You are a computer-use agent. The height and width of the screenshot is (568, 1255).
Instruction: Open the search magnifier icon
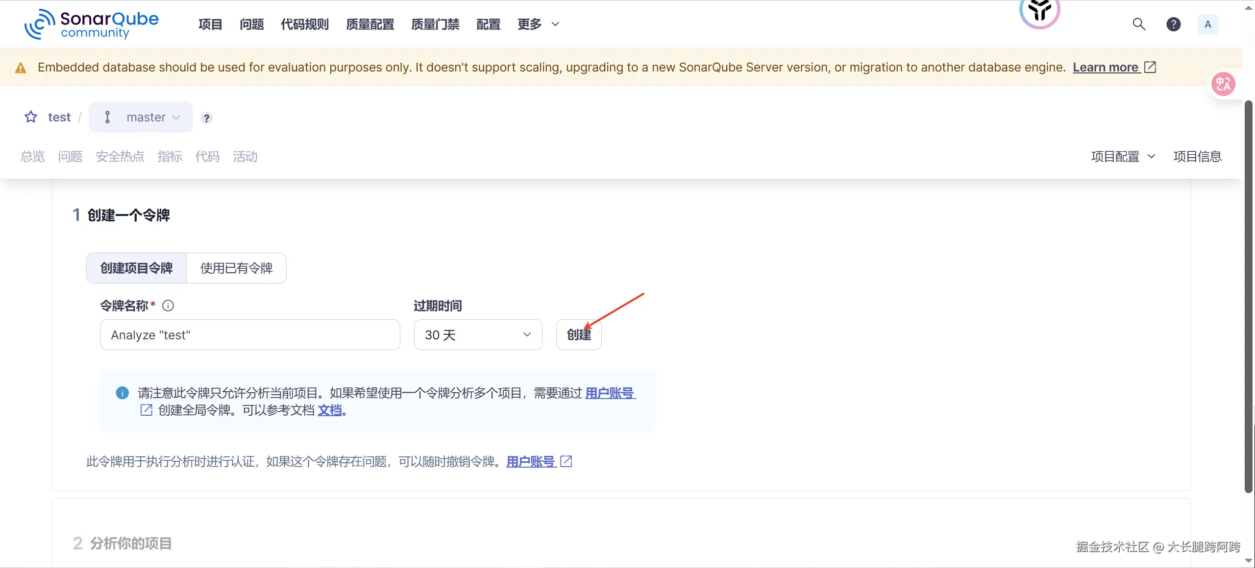click(x=1139, y=24)
